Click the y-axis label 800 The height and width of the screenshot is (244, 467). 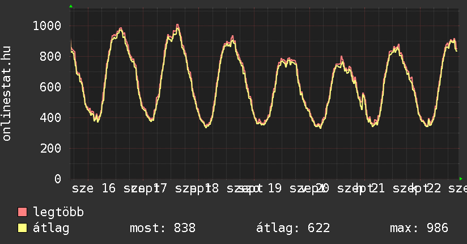[x=50, y=56]
